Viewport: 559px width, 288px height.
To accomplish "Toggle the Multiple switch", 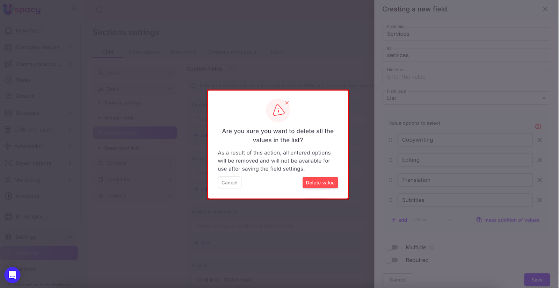I will (392, 247).
